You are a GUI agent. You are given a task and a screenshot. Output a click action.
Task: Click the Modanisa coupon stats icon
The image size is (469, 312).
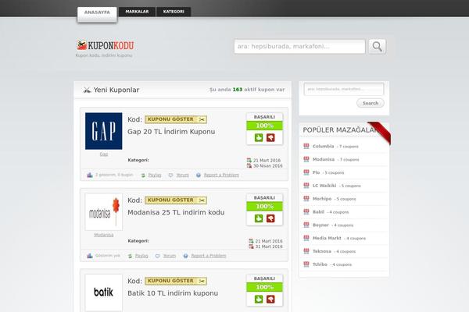point(90,256)
